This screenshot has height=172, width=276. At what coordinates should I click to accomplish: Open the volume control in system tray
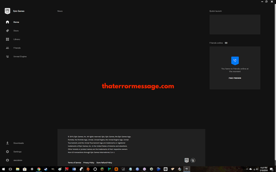pos(257,169)
